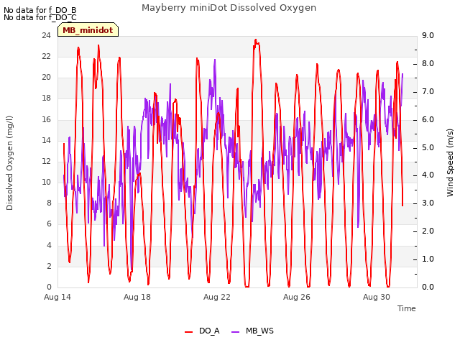Click the 4.0 value on wind speed axis
Screen dimensions: 460x345
(x=428, y=175)
